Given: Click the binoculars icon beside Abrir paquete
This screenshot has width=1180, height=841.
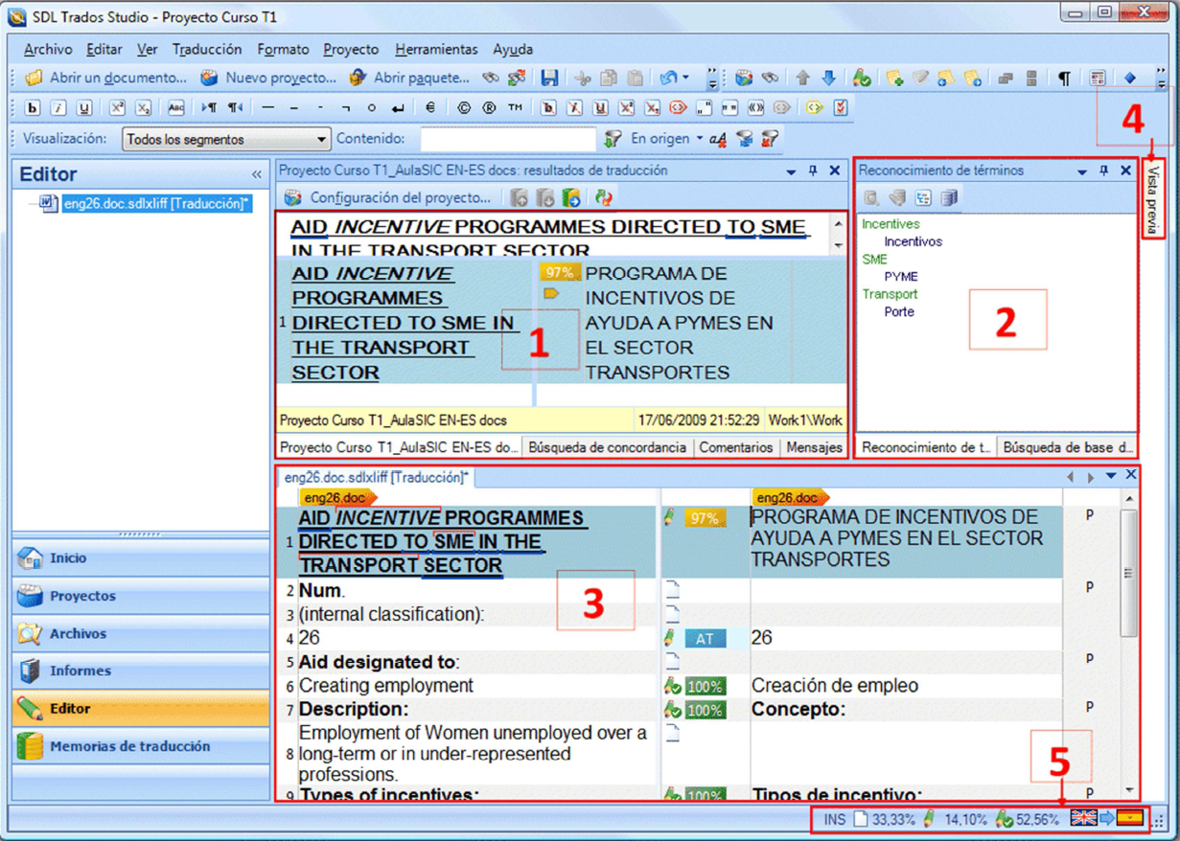Looking at the screenshot, I should click(491, 78).
